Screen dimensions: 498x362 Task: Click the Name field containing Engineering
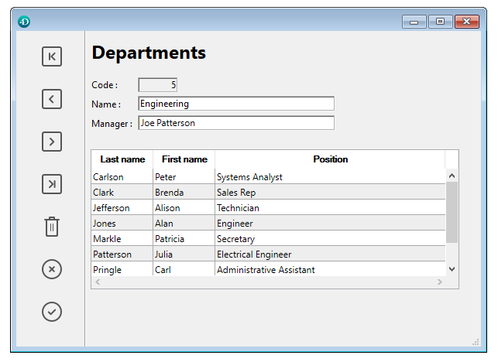235,104
